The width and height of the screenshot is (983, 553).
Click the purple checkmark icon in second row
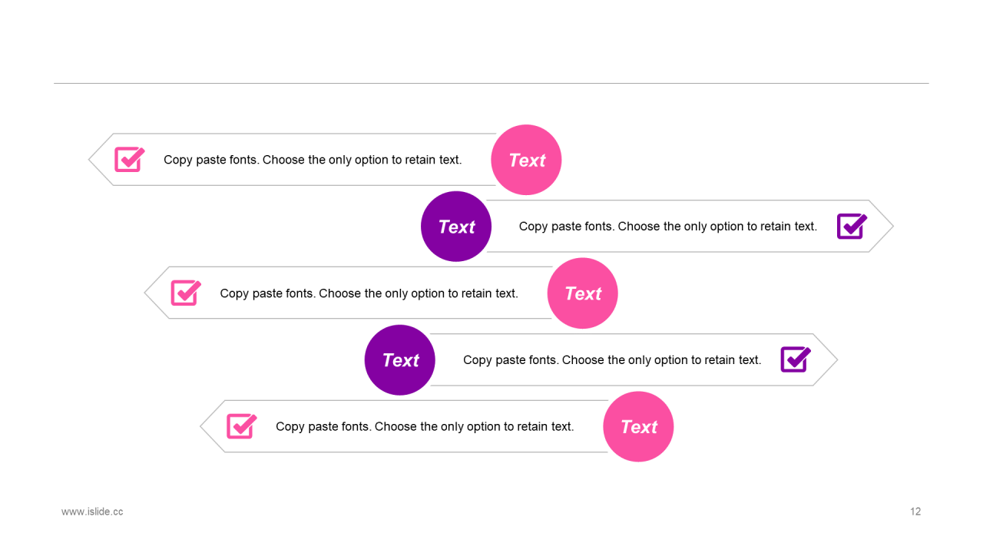[x=852, y=227]
